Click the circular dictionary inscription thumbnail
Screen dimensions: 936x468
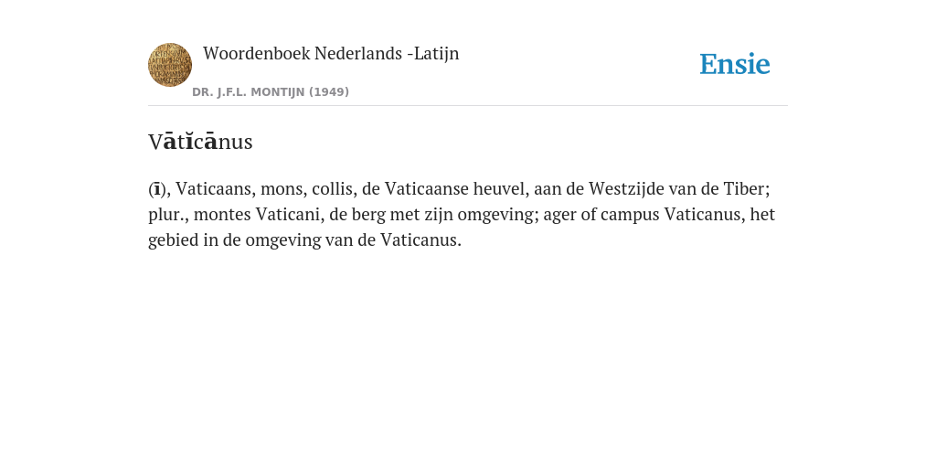[170, 65]
